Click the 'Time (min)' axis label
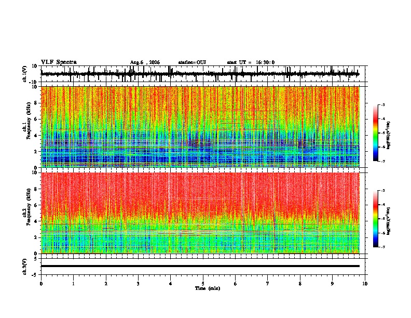Viewport: 411px width, 318px height. (208, 288)
